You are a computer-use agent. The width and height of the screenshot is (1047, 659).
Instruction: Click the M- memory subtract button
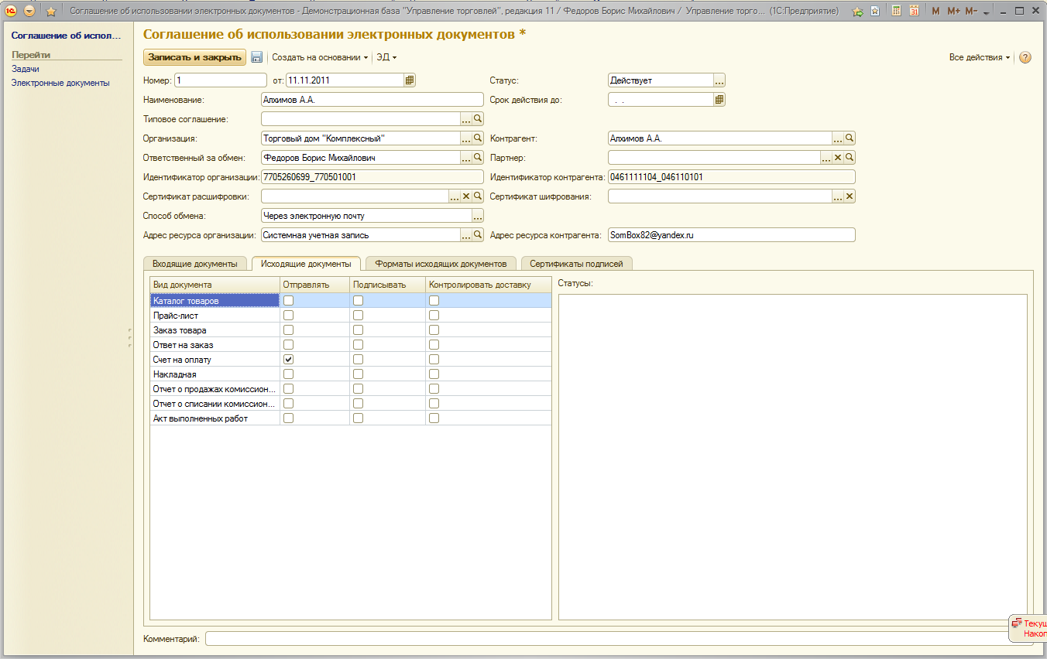point(971,12)
